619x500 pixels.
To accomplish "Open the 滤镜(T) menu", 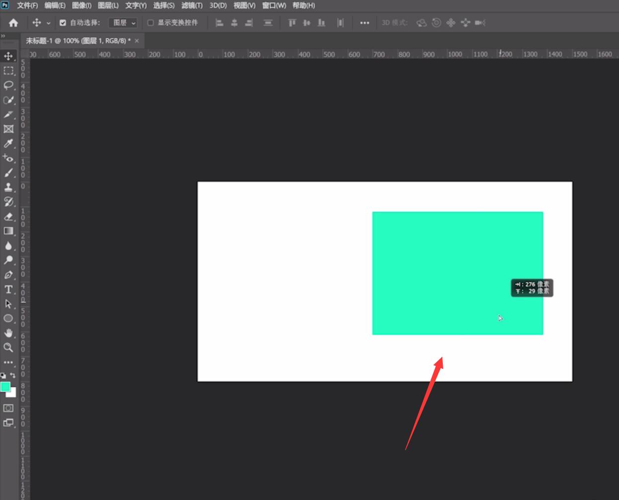I will tap(192, 5).
